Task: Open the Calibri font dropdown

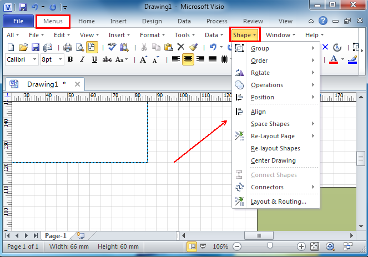Action: pyautogui.click(x=34, y=59)
